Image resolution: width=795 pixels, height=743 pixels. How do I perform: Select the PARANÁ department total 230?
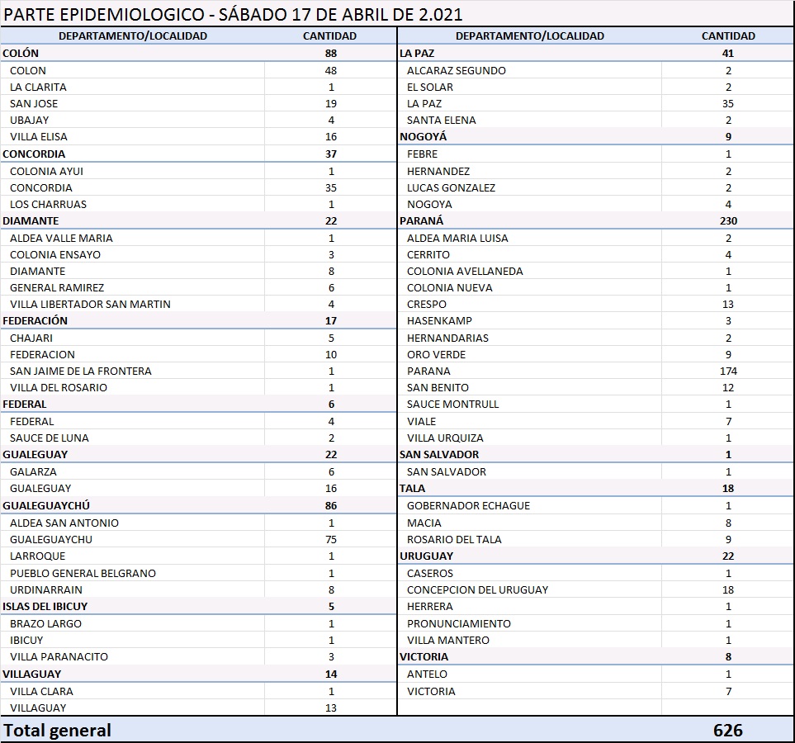click(x=727, y=221)
